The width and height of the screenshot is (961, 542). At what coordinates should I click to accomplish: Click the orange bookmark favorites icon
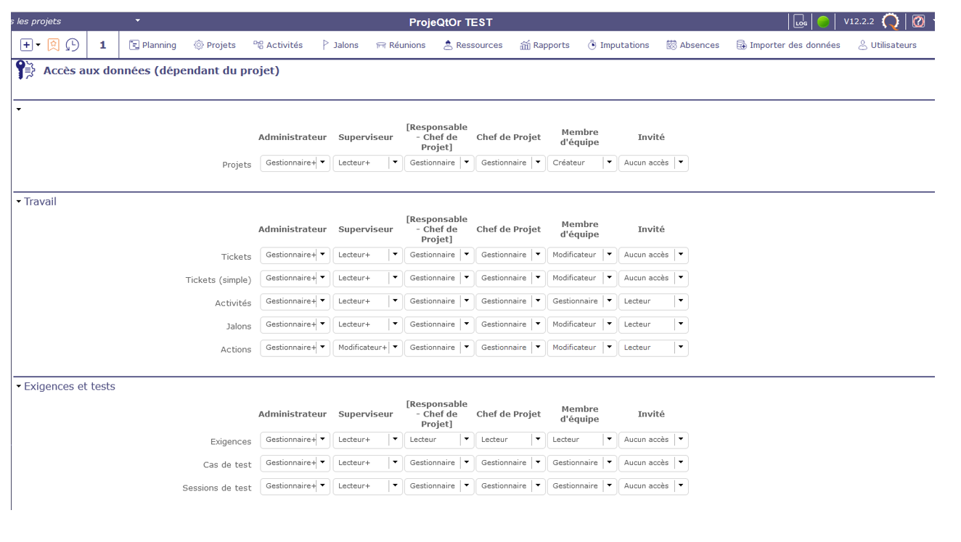pos(54,45)
